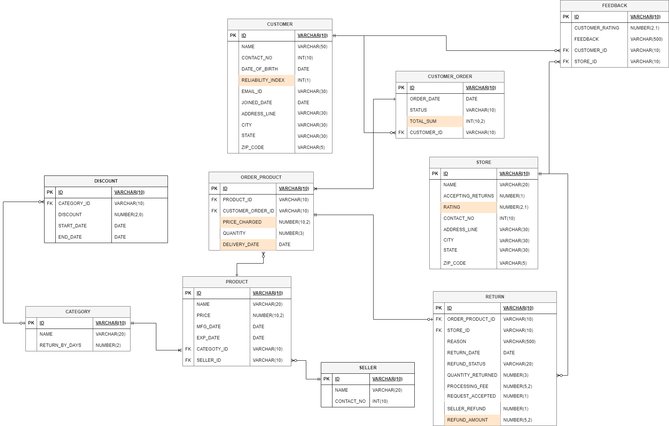Select the CUSTOMER_ORDER_ID field
The image size is (669, 426).
(248, 211)
